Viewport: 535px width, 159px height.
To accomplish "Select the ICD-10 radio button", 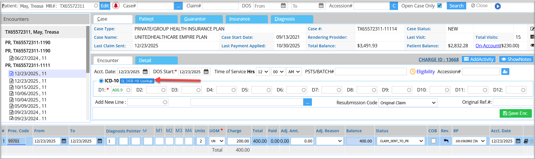I will point(101,81).
